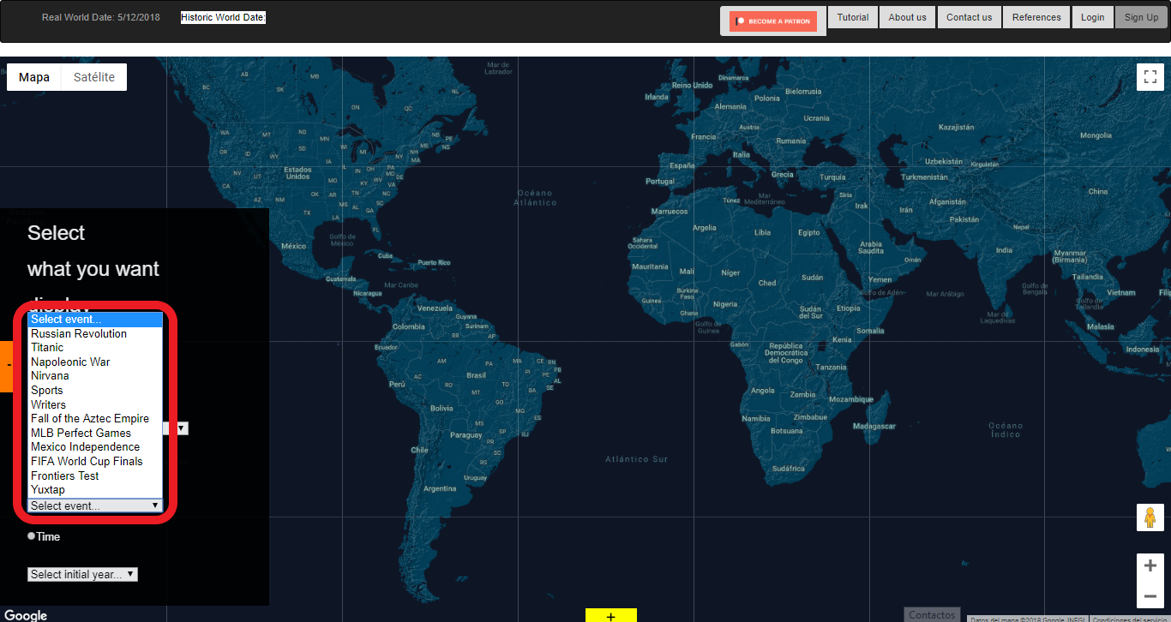Choose Nirvana from event list

(94, 376)
